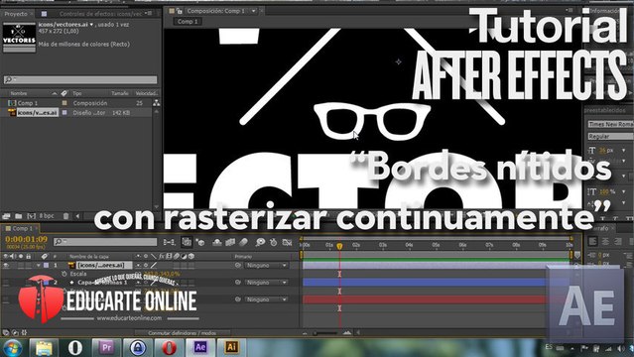Click audio column header in timeline
Image resolution: width=634 pixels, height=357 pixels.
coord(13,256)
